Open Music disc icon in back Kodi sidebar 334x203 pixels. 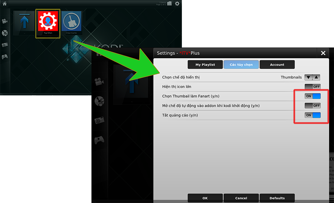coord(5,33)
